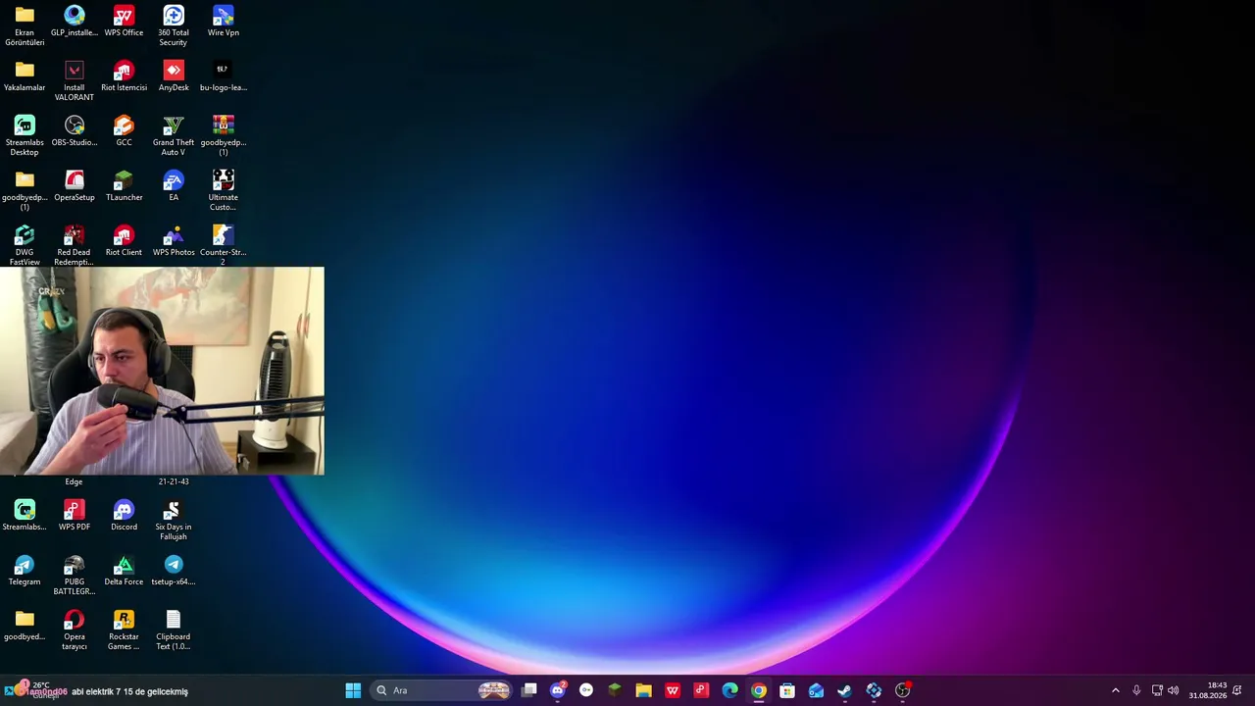Open File Explorer from the taskbar

point(643,690)
